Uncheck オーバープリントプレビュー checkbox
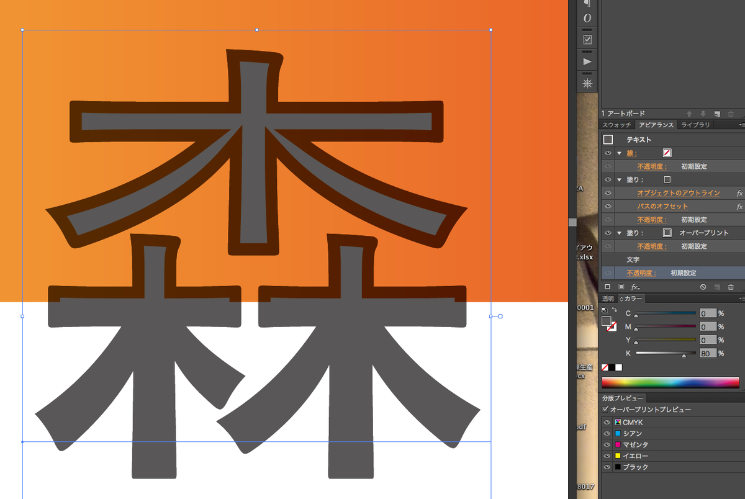This screenshot has width=745, height=499. pyautogui.click(x=606, y=410)
